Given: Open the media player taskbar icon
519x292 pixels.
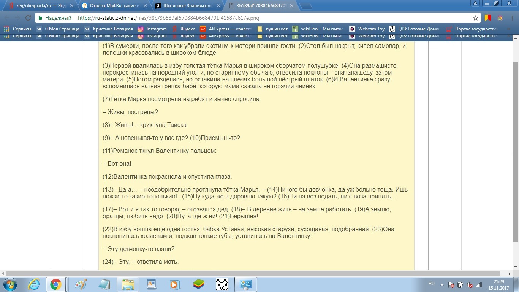Looking at the screenshot, I should pyautogui.click(x=174, y=284).
